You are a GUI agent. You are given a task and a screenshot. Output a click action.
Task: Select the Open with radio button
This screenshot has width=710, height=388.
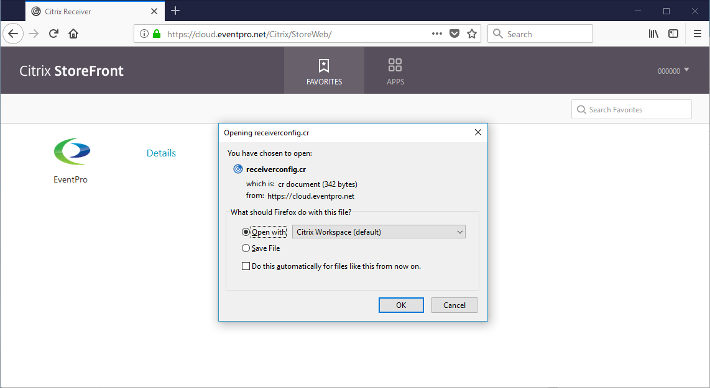point(246,232)
